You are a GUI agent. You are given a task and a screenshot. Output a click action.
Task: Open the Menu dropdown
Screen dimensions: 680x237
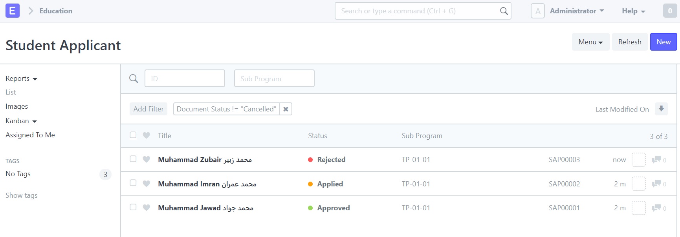590,42
